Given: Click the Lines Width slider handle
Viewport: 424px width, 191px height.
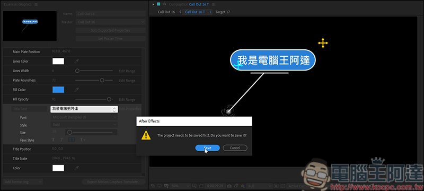Looking at the screenshot, I should click(77, 71).
